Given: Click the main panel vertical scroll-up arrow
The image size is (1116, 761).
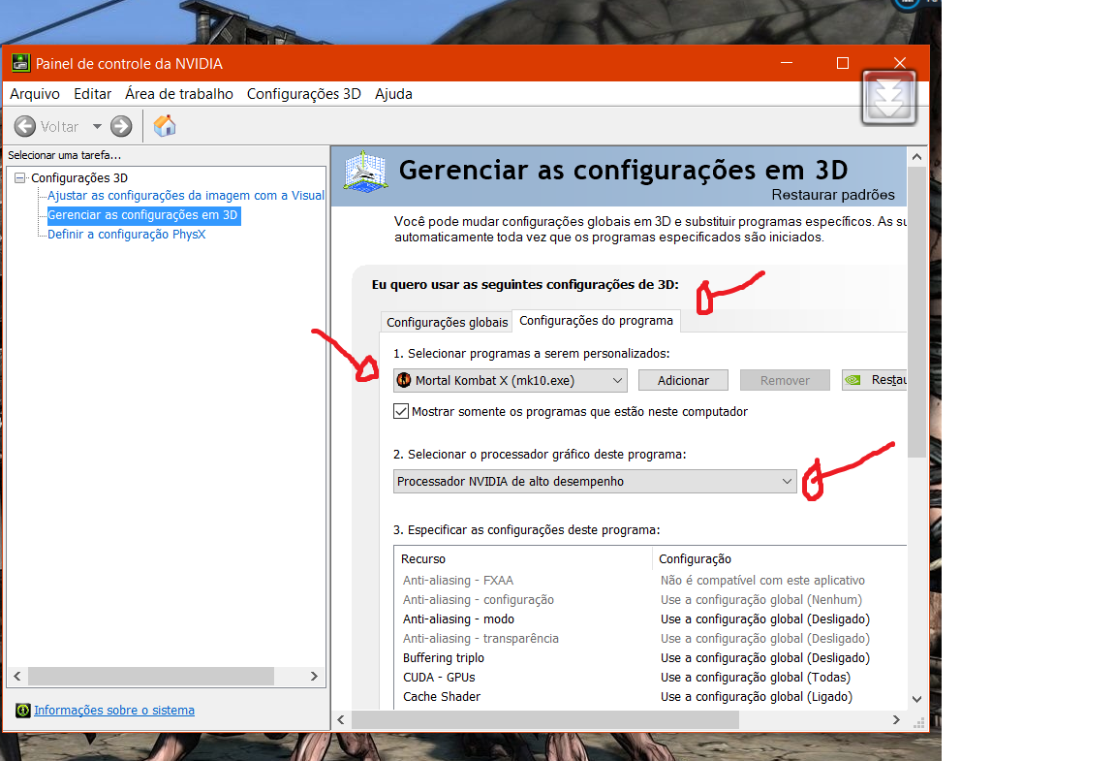Looking at the screenshot, I should 916,157.
